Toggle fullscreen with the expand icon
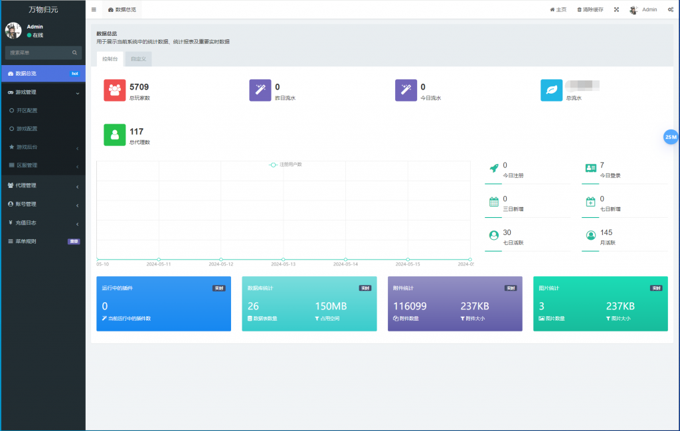This screenshot has height=431, width=680. [x=616, y=9]
